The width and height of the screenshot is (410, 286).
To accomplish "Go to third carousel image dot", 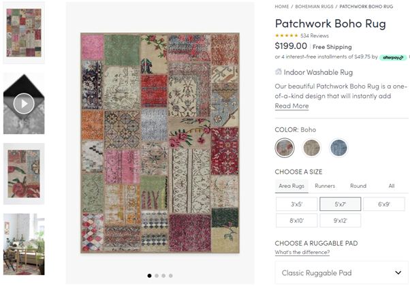I will [x=163, y=276].
